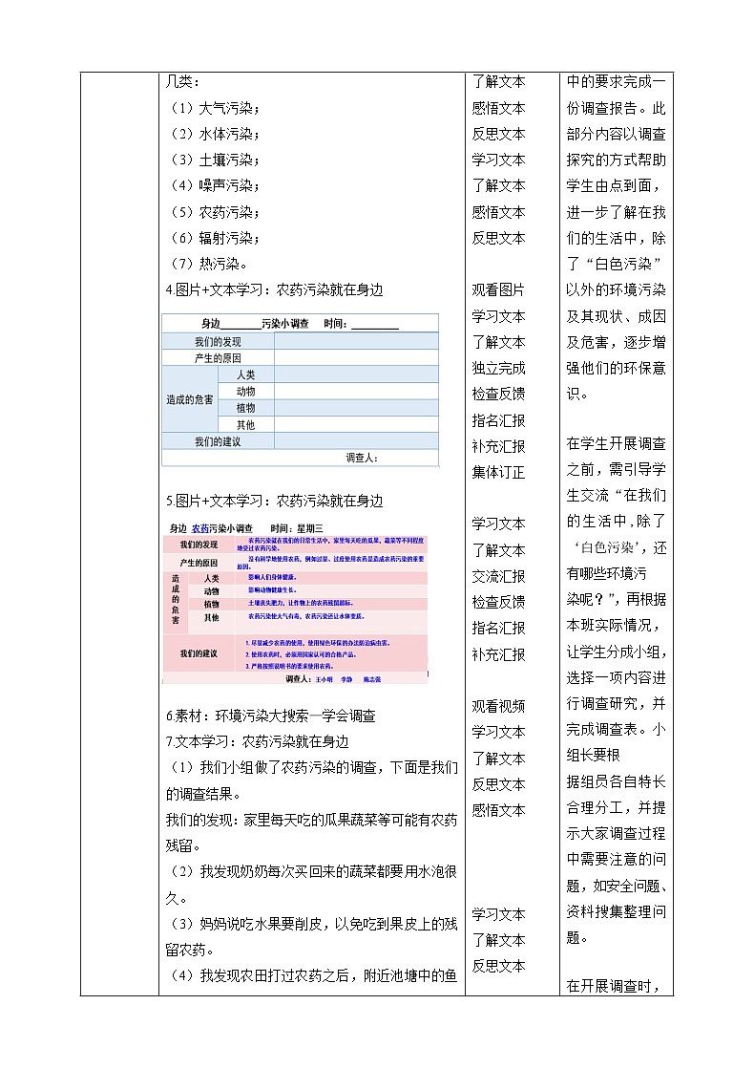This screenshot has width=754, height=1069.
Task: Click '观看图片' in the activity column
Action: point(498,290)
